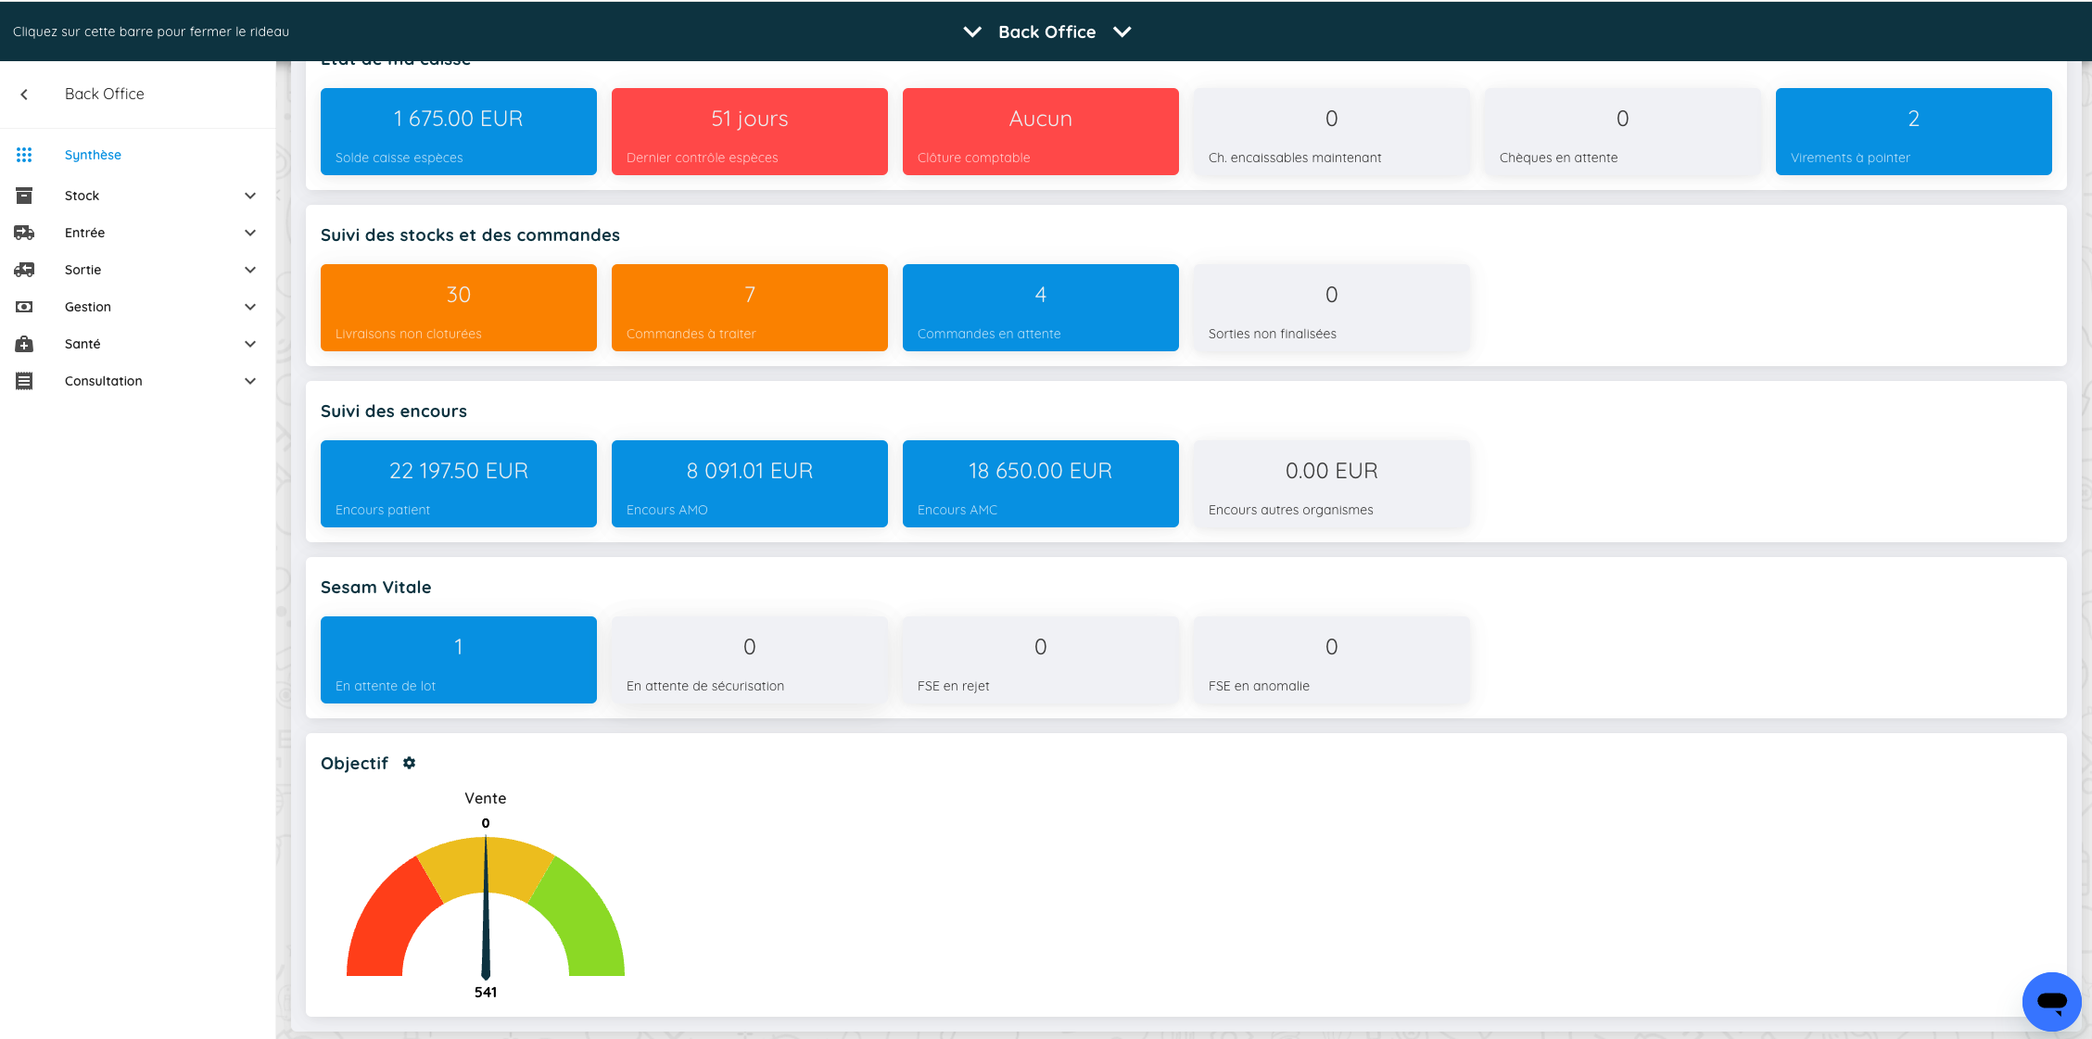
Task: Click the Sortie truck icon
Action: point(24,270)
